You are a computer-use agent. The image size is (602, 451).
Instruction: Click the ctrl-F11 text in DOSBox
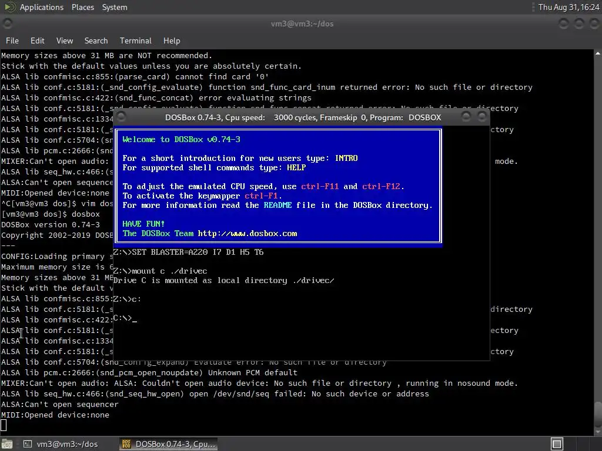[320, 186]
